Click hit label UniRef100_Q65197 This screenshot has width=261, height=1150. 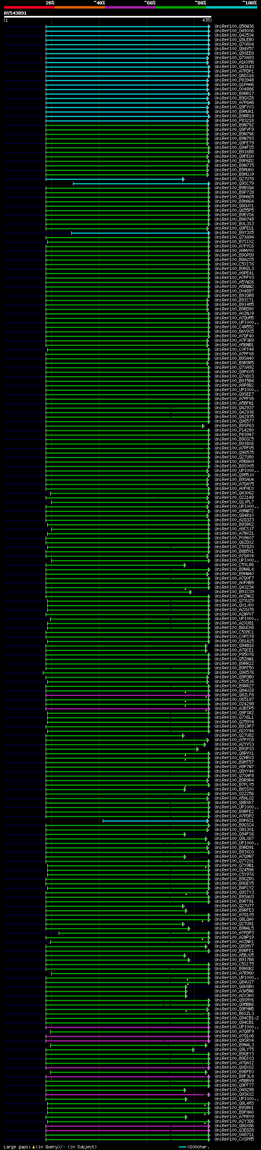coord(234,699)
